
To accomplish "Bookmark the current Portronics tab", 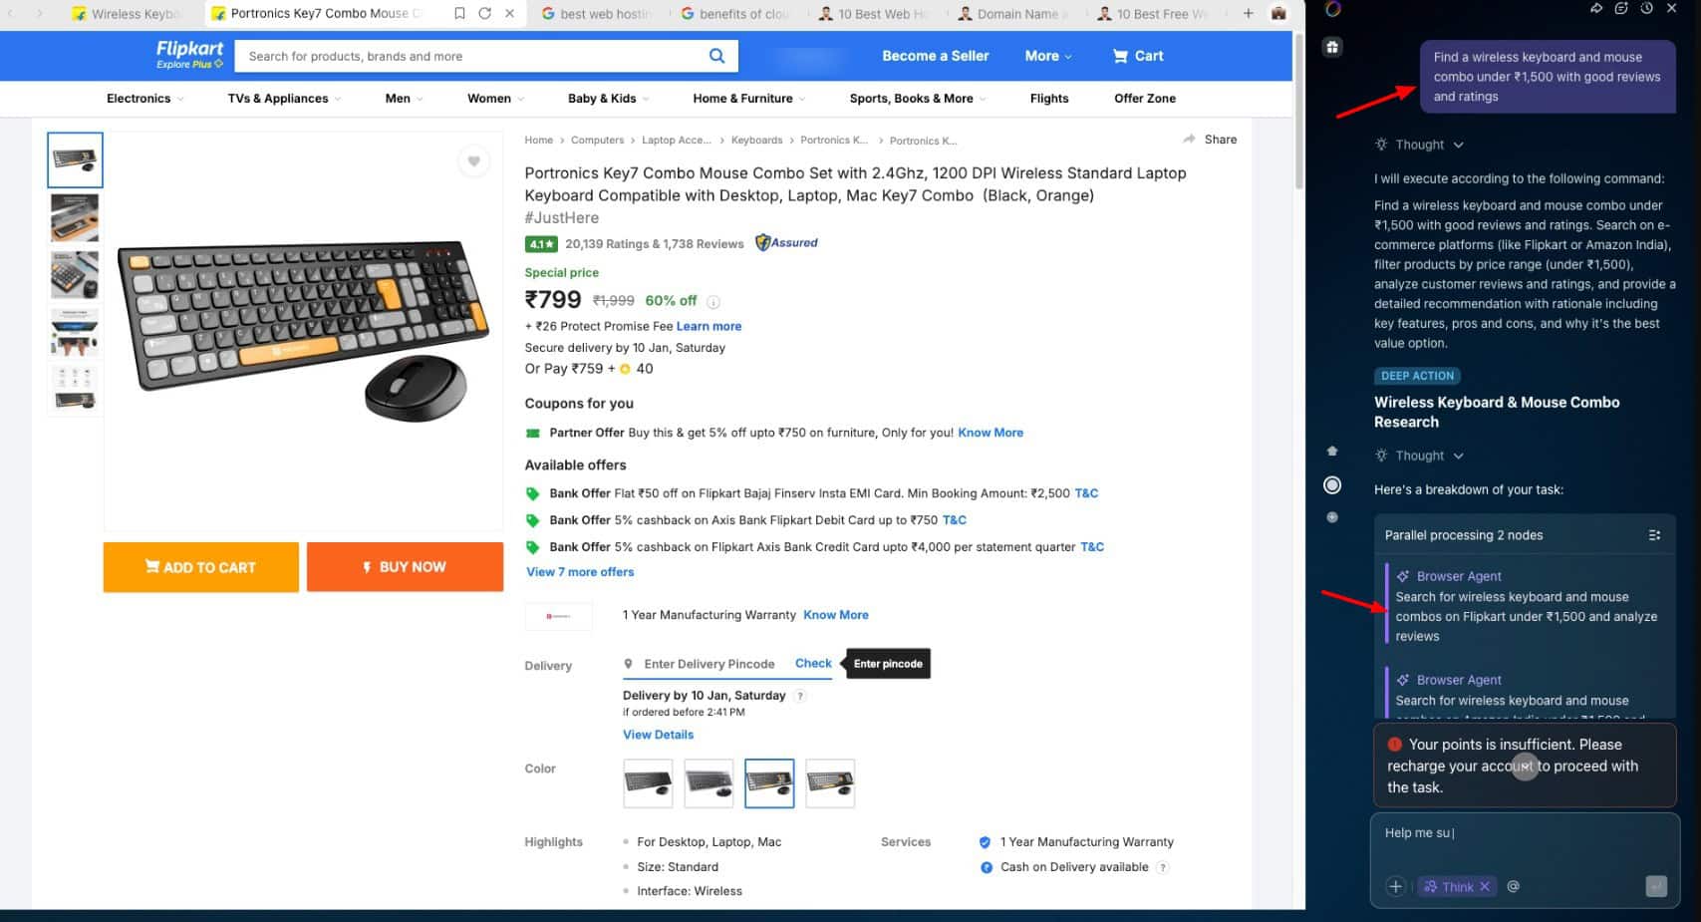I will (459, 14).
